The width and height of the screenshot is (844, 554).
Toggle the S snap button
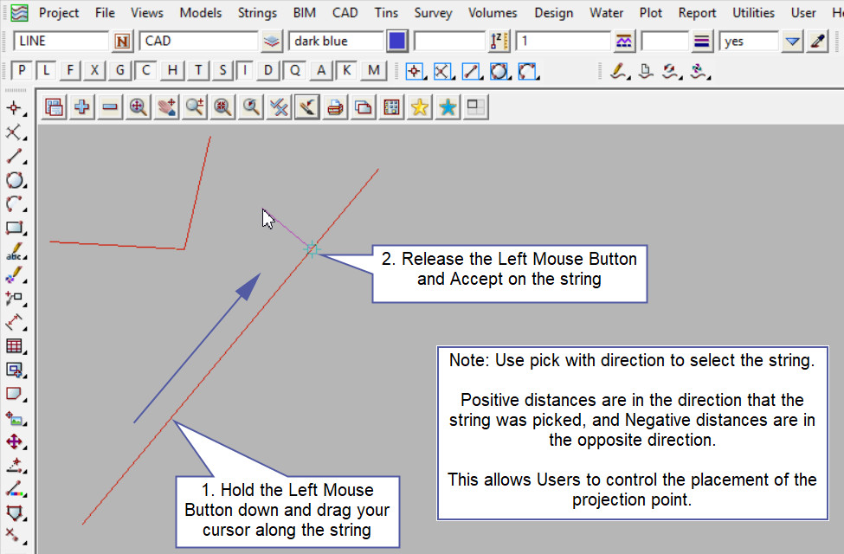click(222, 70)
